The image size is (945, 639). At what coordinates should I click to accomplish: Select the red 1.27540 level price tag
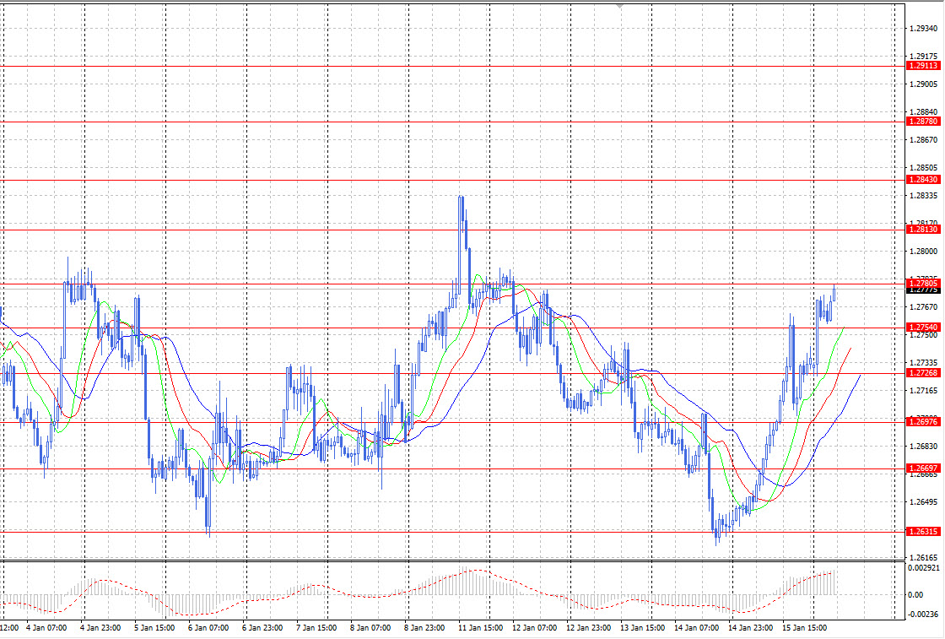pos(923,328)
